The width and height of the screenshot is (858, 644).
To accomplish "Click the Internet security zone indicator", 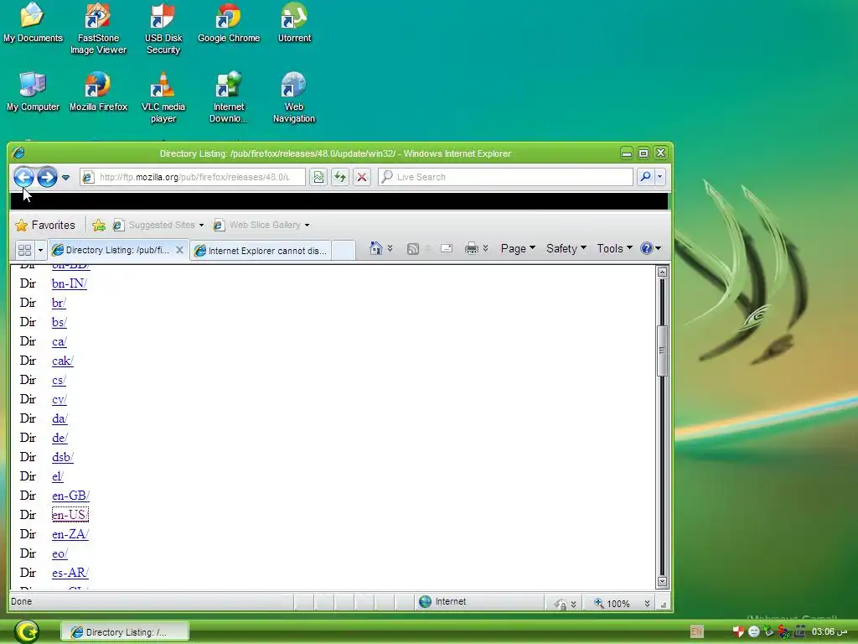I will 442,602.
